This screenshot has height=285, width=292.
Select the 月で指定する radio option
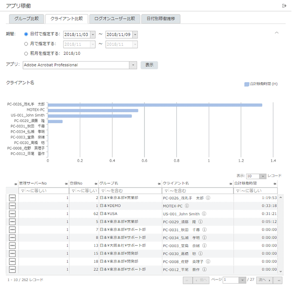(26, 43)
